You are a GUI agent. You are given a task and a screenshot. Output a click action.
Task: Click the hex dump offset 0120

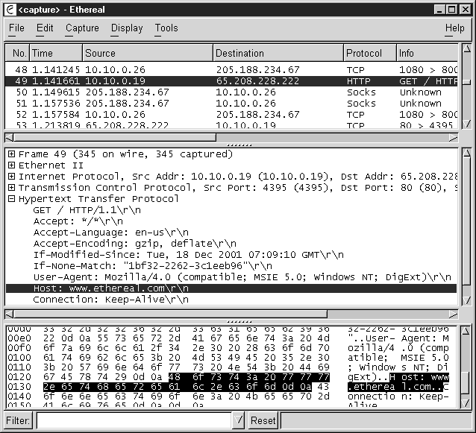[x=19, y=377]
